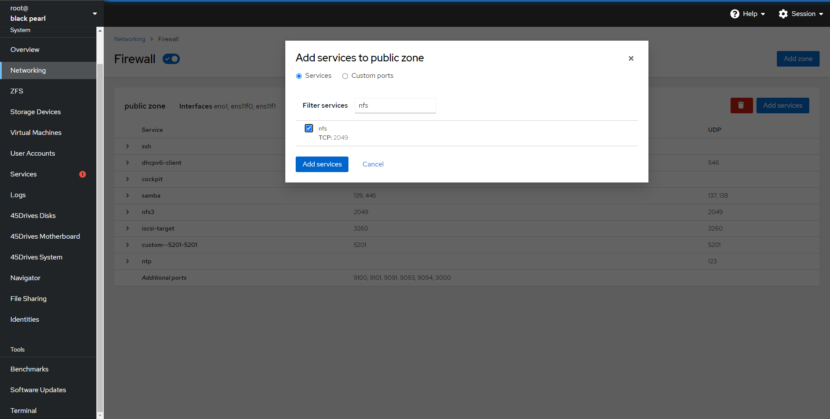The image size is (830, 419).
Task: Open 45Drives Motherboard in the sidebar
Action: tap(48, 237)
